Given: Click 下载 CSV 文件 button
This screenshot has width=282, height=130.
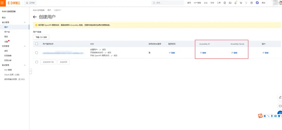Looking at the screenshot, I should tap(41, 37).
